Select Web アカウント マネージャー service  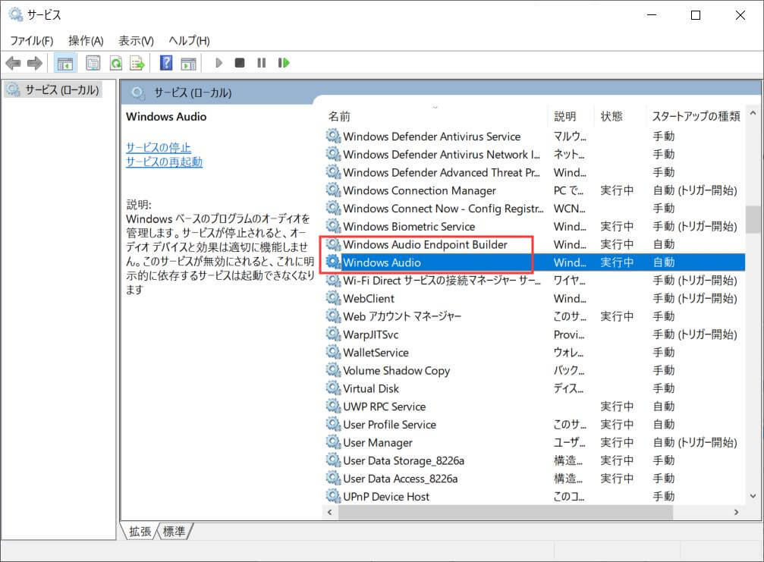(402, 316)
